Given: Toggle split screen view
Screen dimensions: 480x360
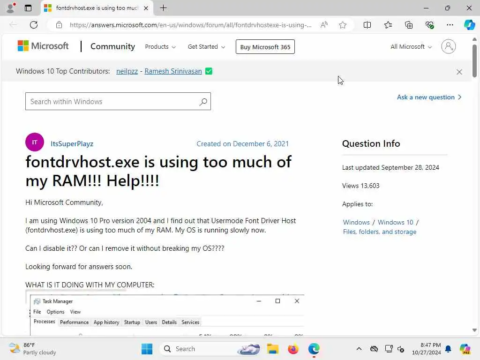Looking at the screenshot, I should (x=367, y=25).
